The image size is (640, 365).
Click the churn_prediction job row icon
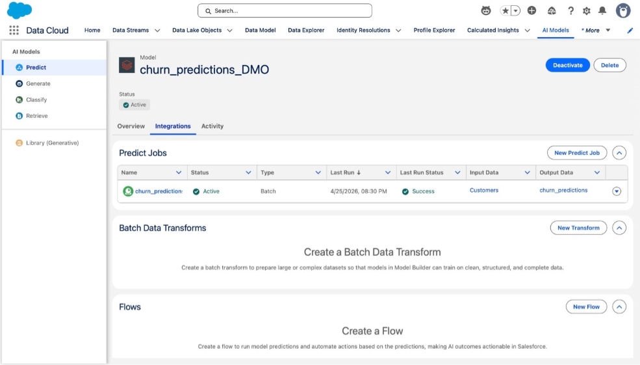[128, 191]
